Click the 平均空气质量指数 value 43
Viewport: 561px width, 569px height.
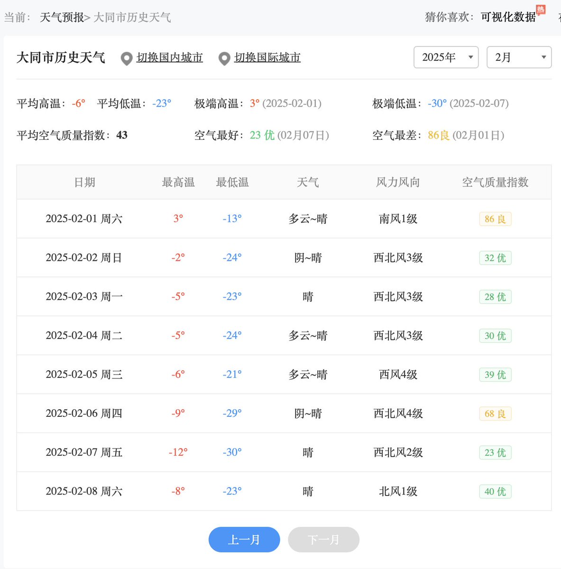[122, 135]
